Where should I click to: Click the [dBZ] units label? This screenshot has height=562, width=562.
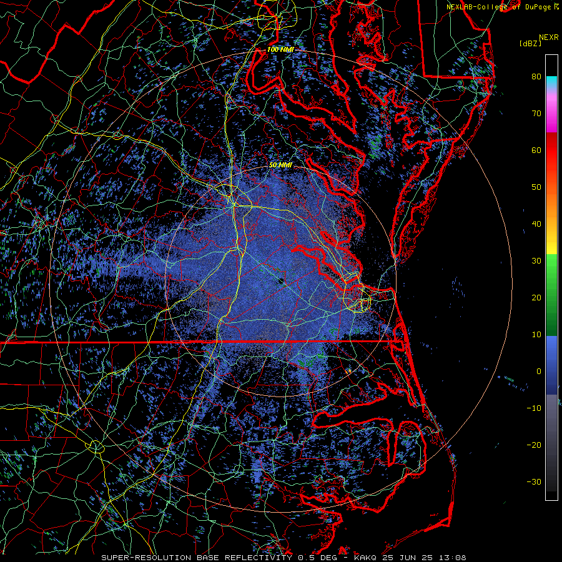pos(530,44)
